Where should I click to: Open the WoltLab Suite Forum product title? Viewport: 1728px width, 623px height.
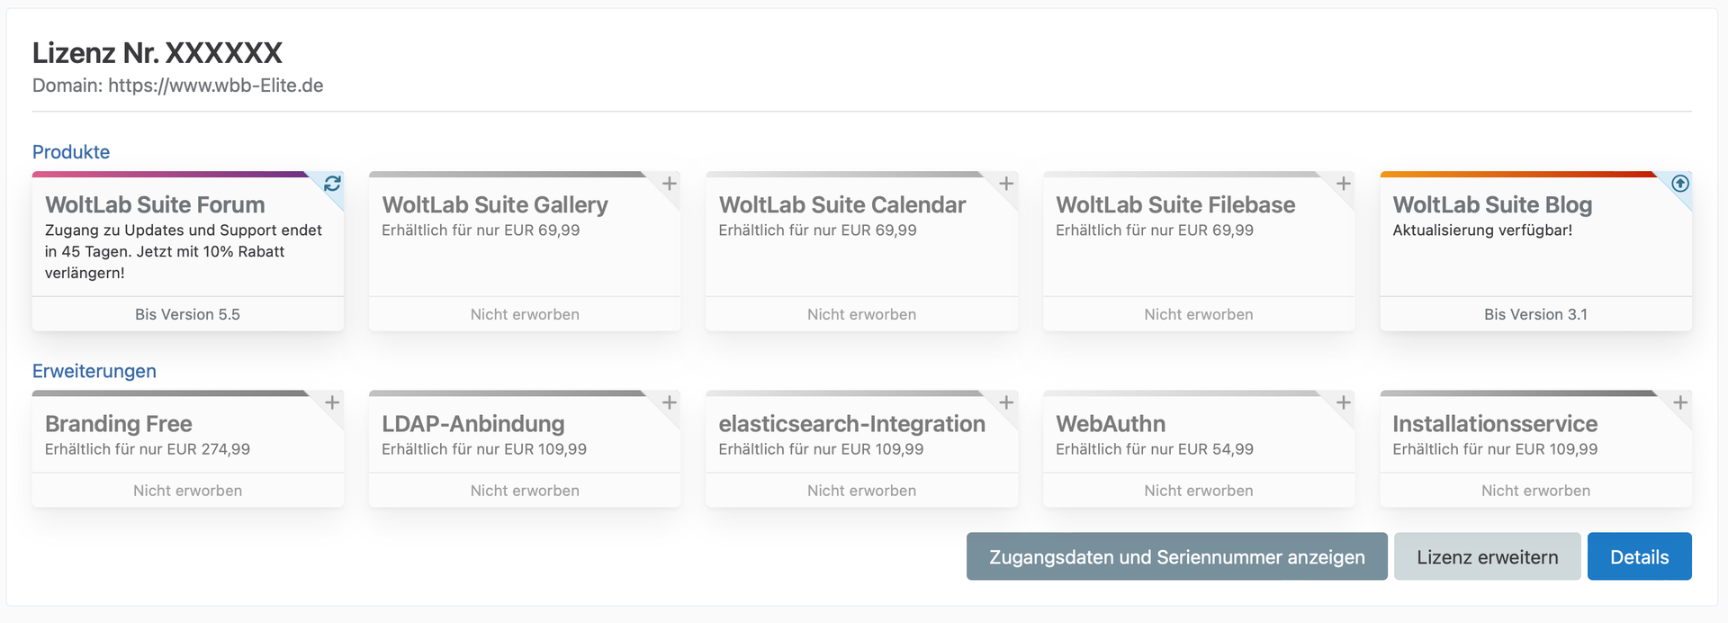point(155,205)
